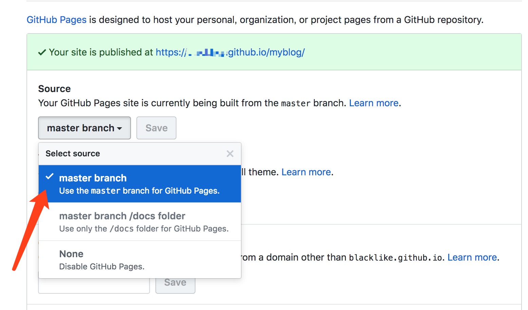
Task: Open the published site URL
Action: tap(230, 52)
